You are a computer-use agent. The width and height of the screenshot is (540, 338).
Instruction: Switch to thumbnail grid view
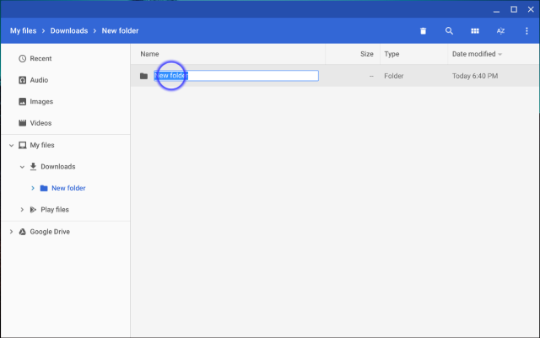[x=474, y=31]
